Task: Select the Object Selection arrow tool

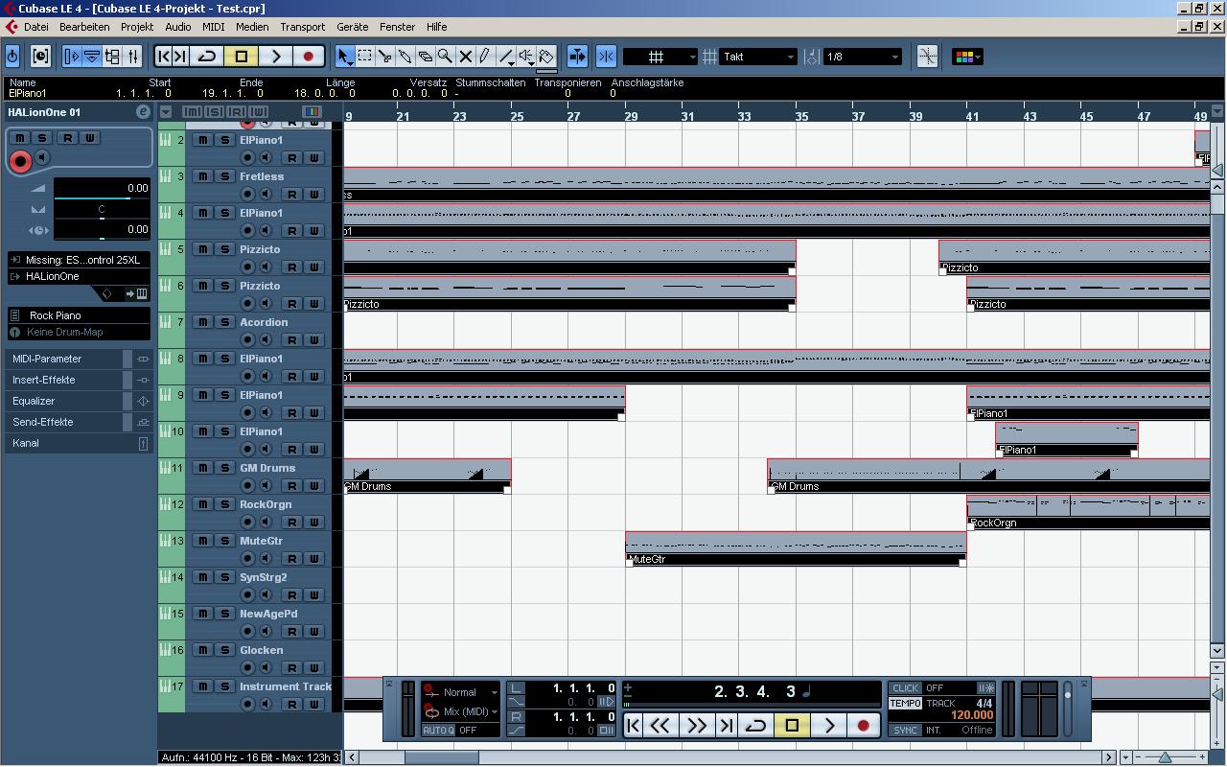Action: (345, 57)
